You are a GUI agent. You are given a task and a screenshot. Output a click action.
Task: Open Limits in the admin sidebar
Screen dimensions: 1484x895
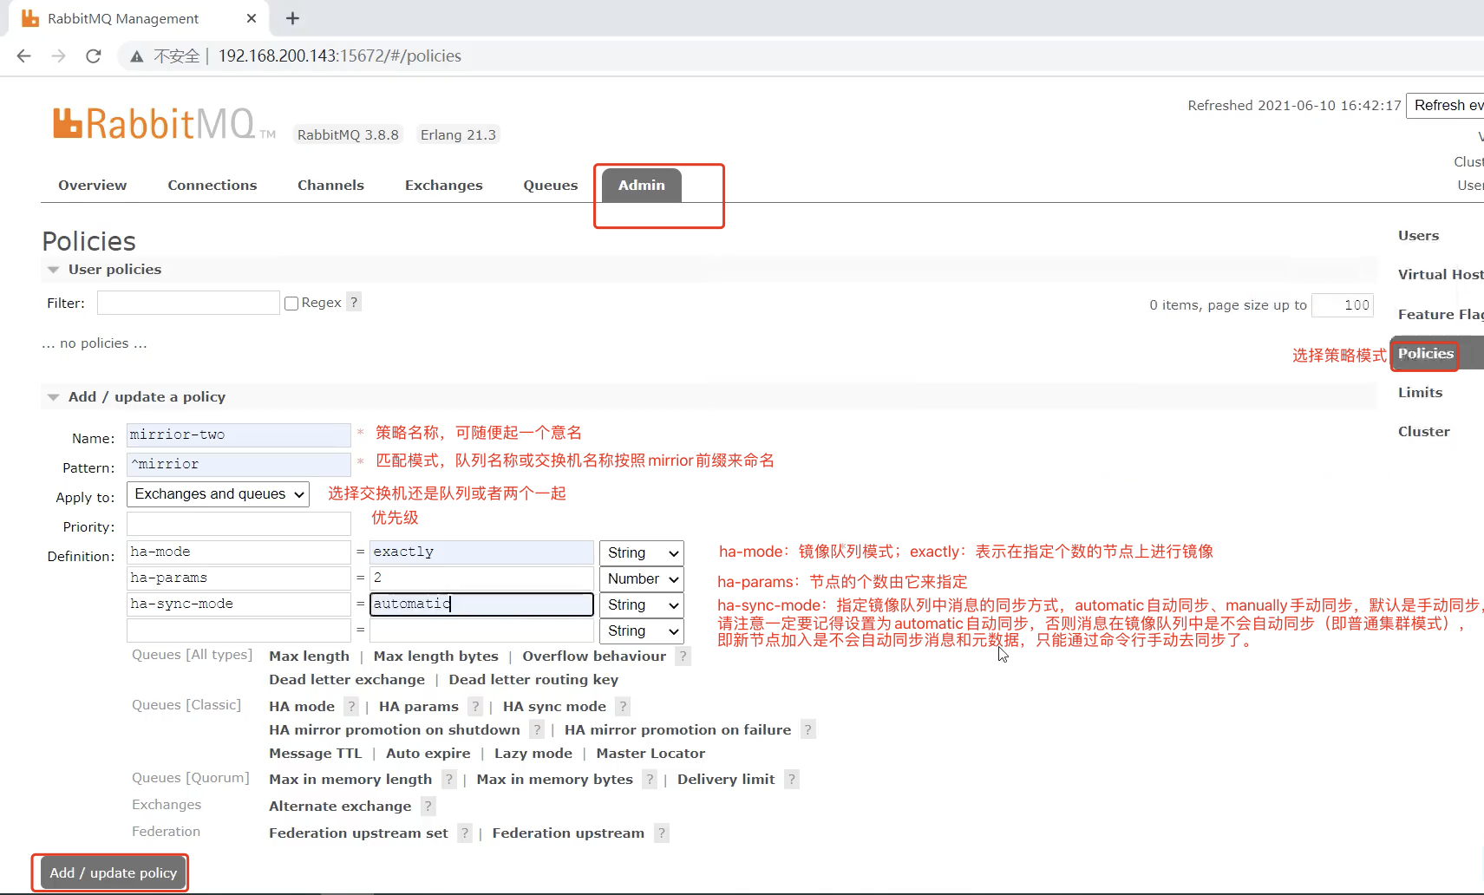tap(1421, 393)
